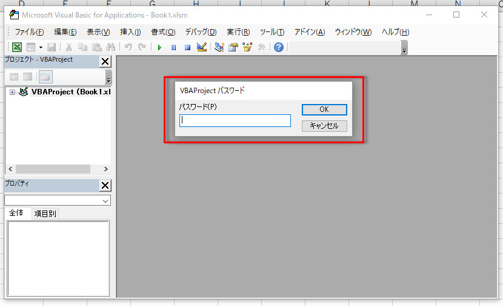Click OK in password dialog
The image size is (503, 306).
coord(324,109)
